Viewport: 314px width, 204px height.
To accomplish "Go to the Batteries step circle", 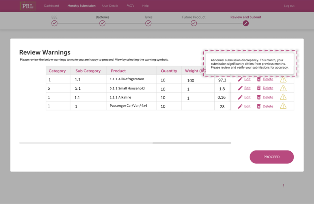I will point(102,23).
